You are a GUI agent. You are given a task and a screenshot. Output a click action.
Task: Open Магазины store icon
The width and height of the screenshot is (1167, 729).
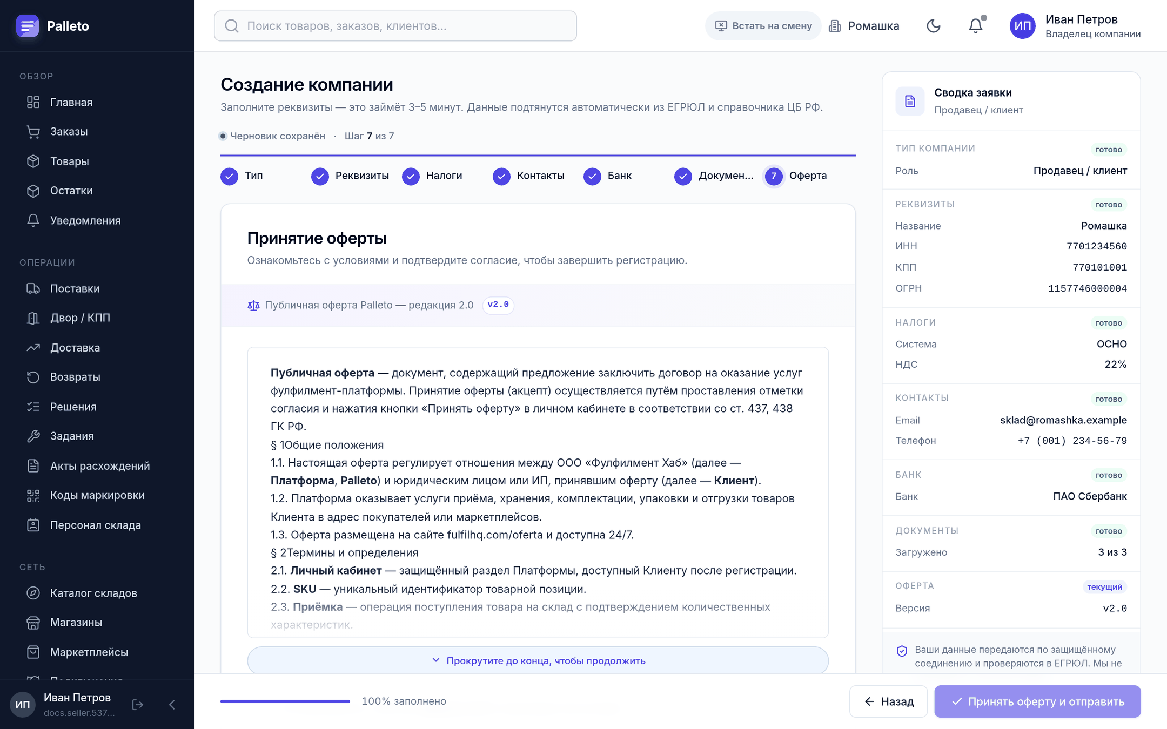[x=33, y=623]
